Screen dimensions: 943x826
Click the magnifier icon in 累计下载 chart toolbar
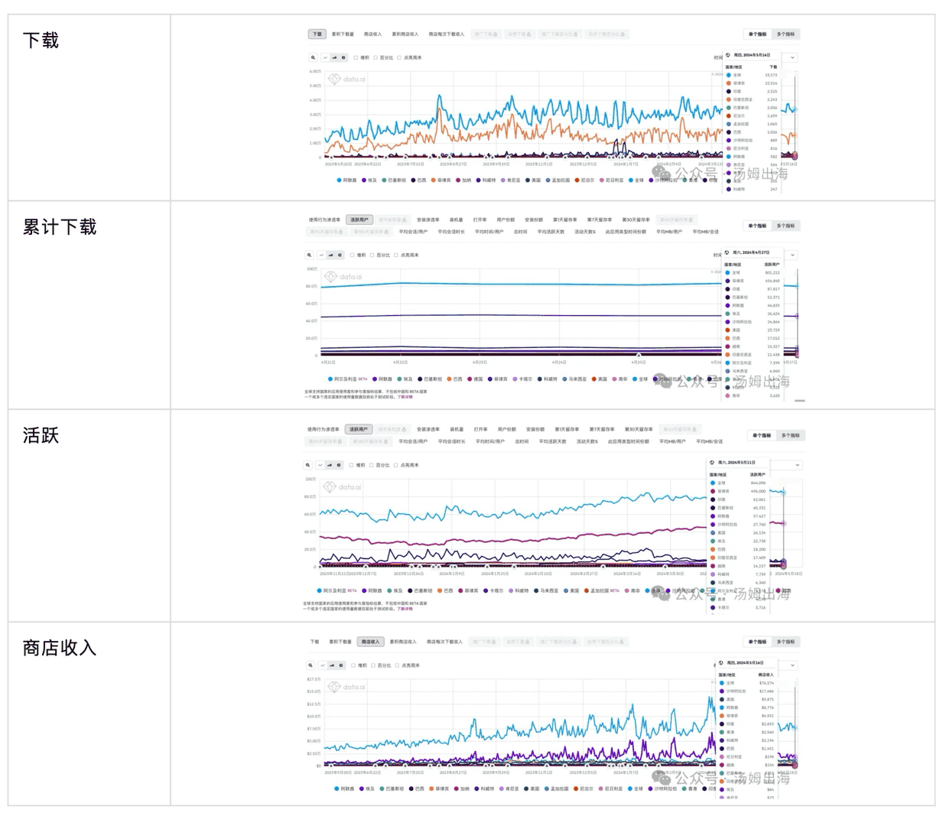pos(310,255)
